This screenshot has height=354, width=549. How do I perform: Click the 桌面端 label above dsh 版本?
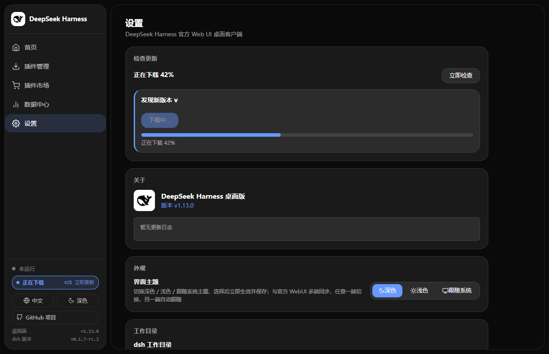point(19,331)
